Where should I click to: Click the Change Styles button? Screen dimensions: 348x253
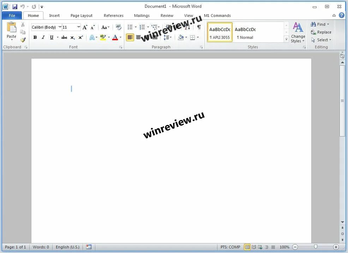pyautogui.click(x=298, y=32)
